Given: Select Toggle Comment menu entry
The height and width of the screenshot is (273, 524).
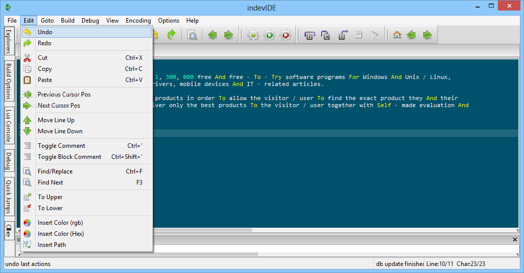Looking at the screenshot, I should coord(87,146).
